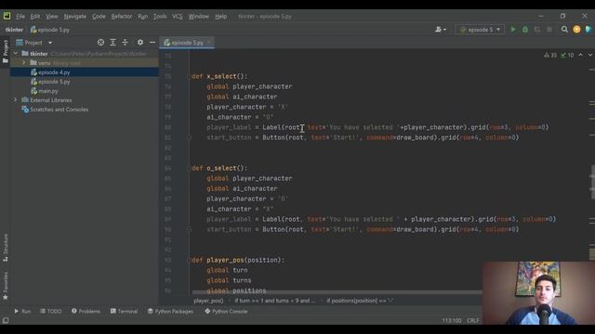Open the Structure side tool window

6,248
